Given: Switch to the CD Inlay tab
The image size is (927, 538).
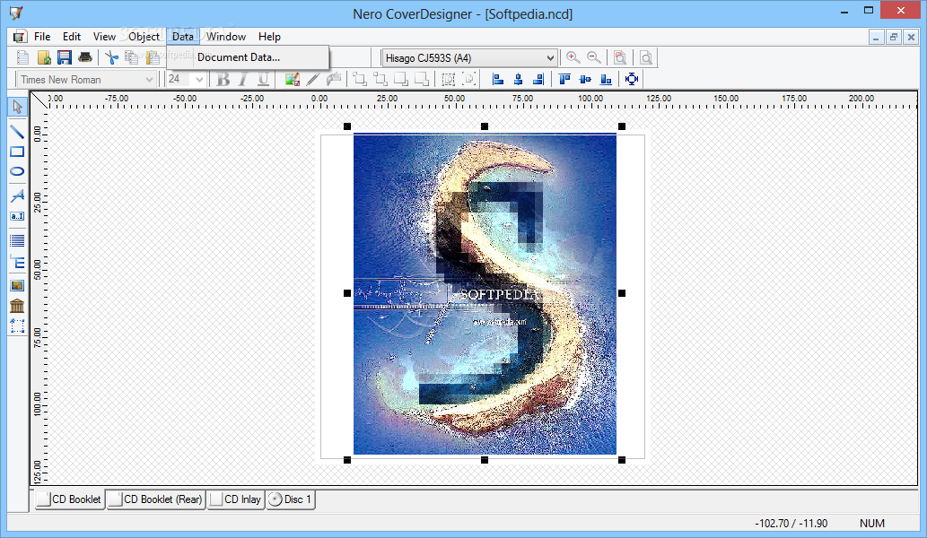Looking at the screenshot, I should pyautogui.click(x=235, y=499).
